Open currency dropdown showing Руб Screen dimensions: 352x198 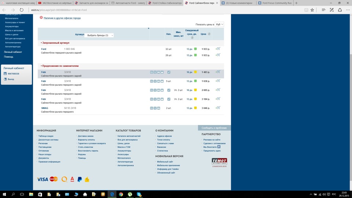point(219,24)
